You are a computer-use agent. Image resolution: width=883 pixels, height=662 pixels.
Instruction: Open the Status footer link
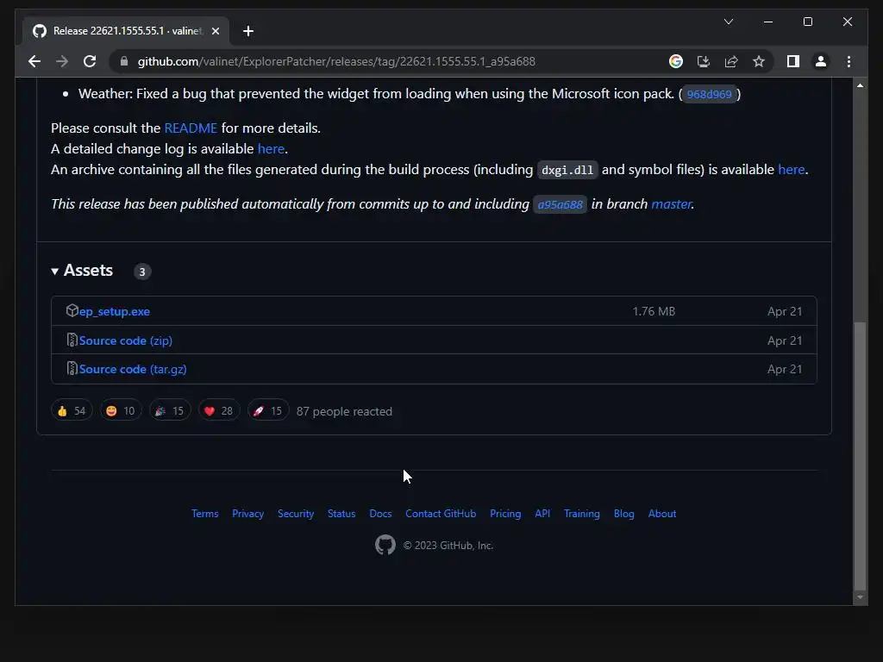(x=341, y=514)
